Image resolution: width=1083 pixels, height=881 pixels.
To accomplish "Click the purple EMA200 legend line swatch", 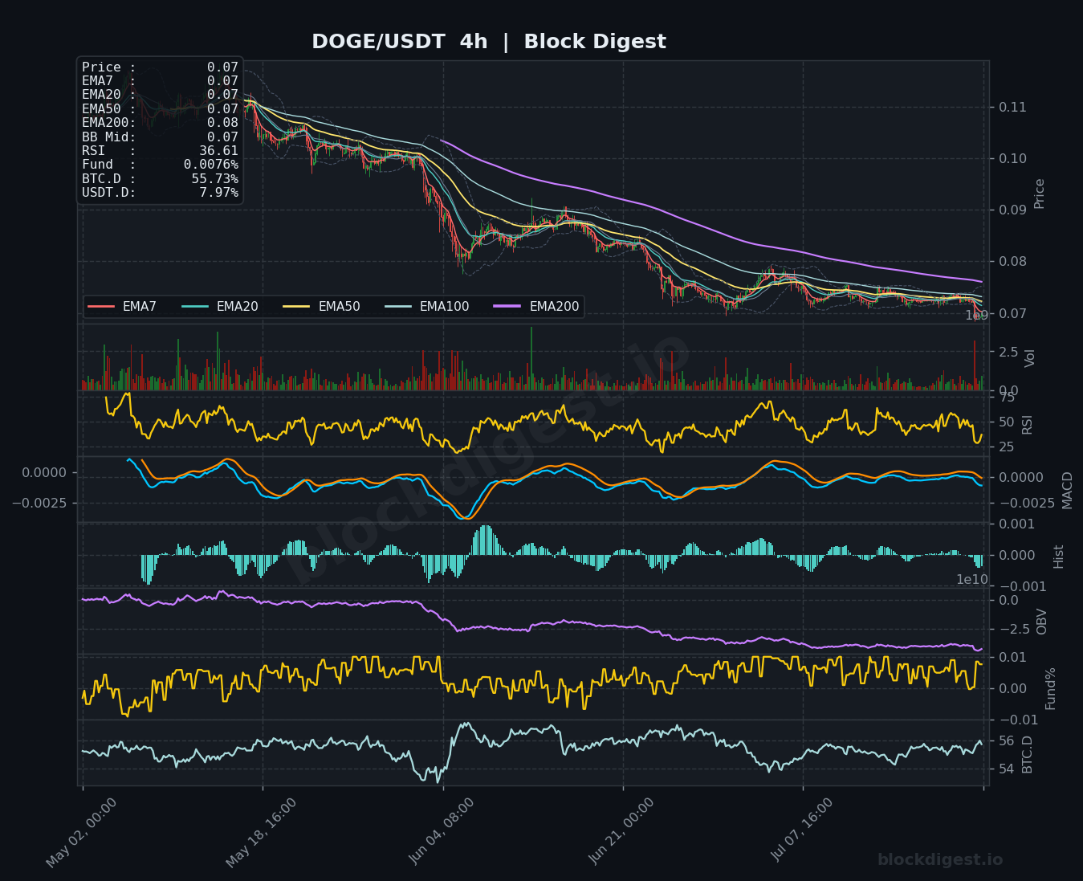I will tap(508, 307).
